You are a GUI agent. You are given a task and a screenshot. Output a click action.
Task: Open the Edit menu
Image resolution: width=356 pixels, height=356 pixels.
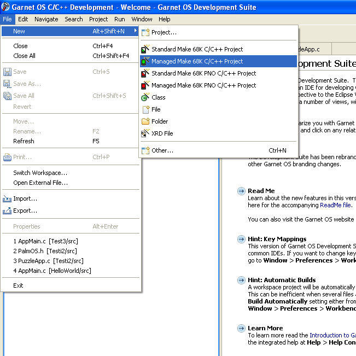(x=23, y=19)
